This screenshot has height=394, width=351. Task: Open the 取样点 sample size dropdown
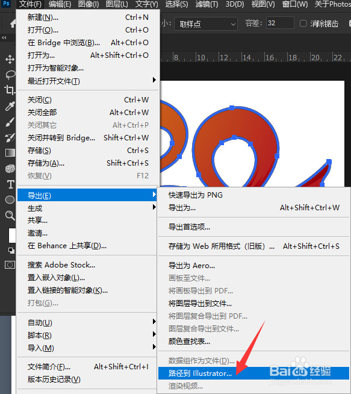coord(206,24)
